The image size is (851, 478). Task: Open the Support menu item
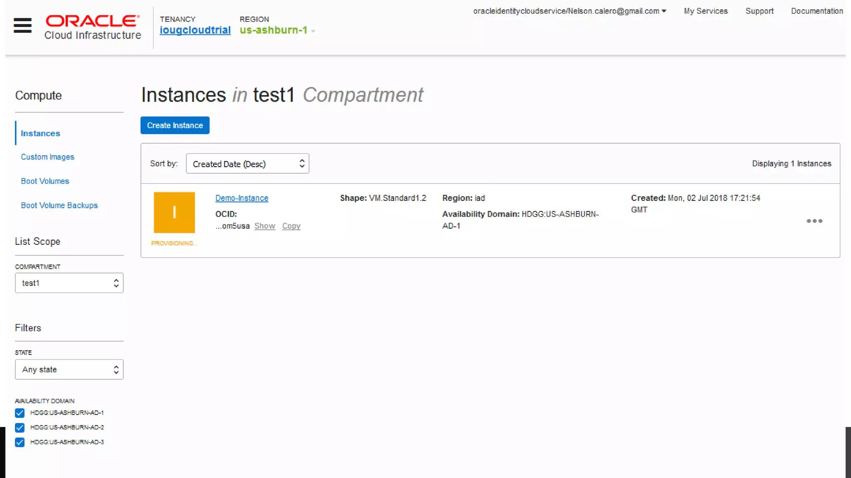coord(759,11)
